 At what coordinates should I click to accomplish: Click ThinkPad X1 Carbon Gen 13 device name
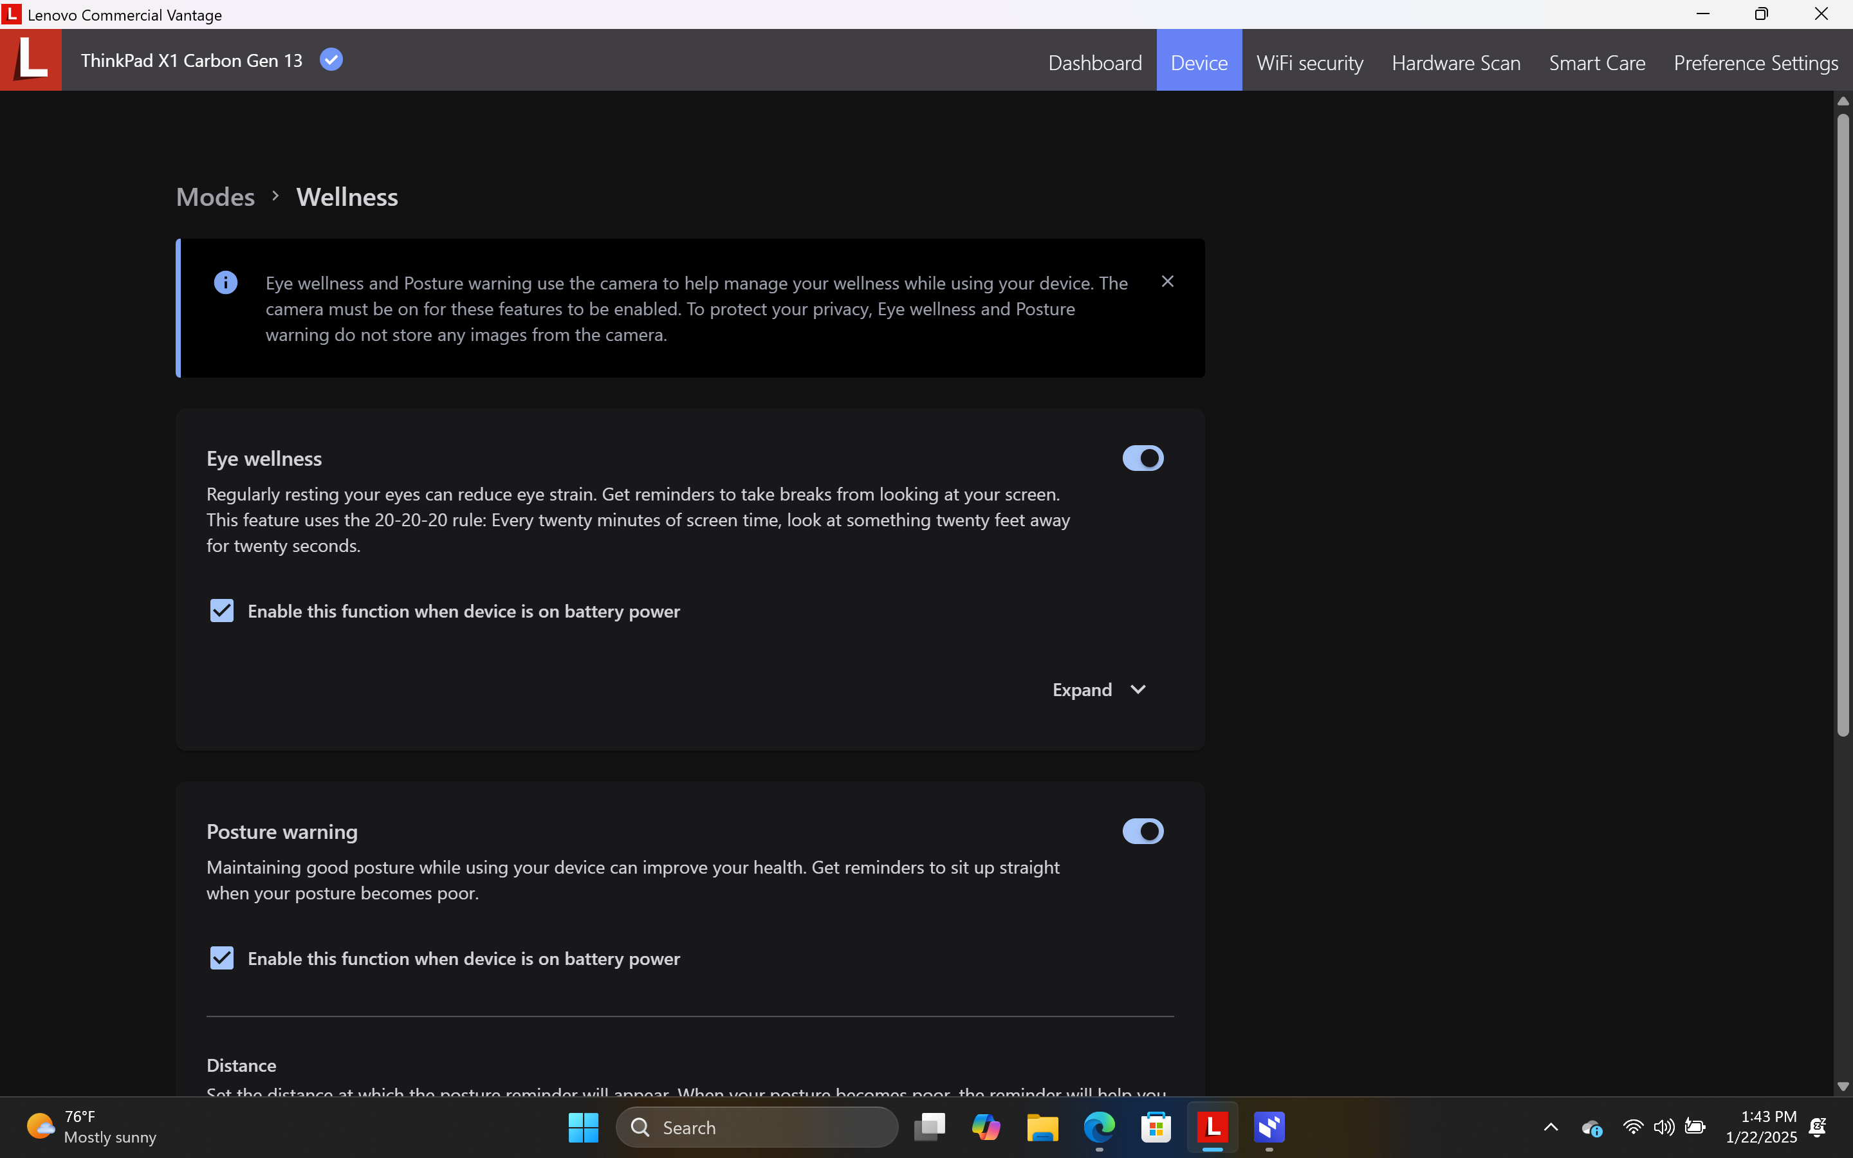(192, 60)
